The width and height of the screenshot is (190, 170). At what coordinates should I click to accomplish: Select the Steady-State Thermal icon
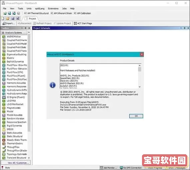click(4, 140)
